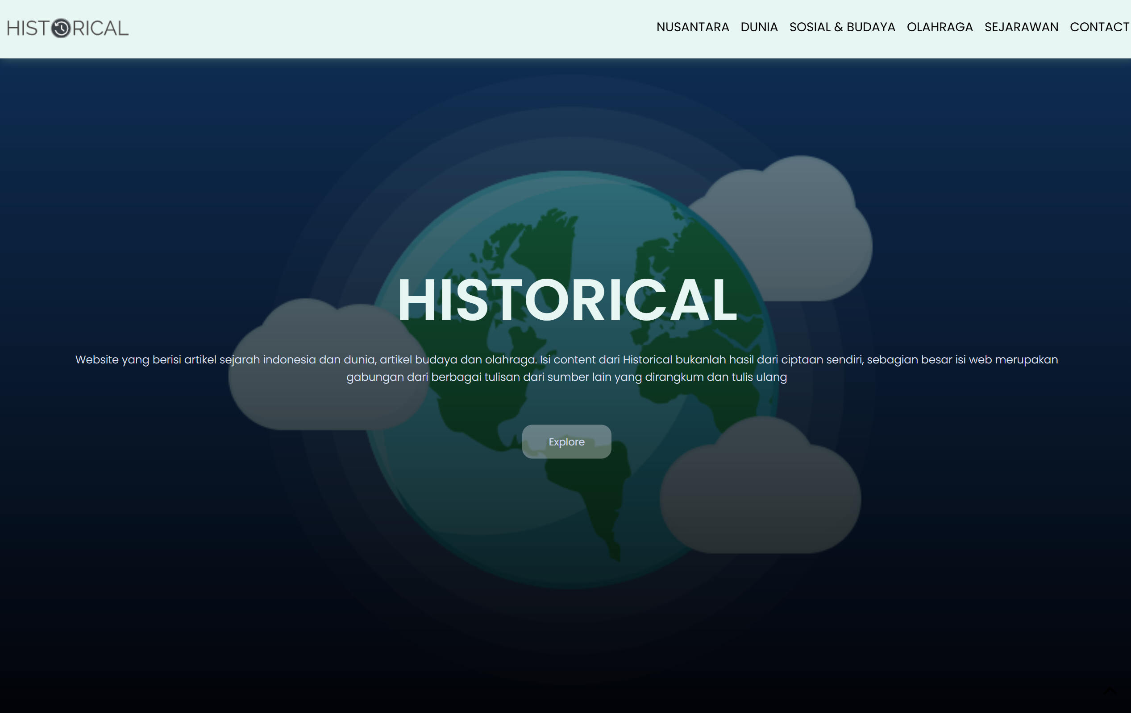
Task: Navigate to SEJARAWAN page
Action: [x=1021, y=27]
